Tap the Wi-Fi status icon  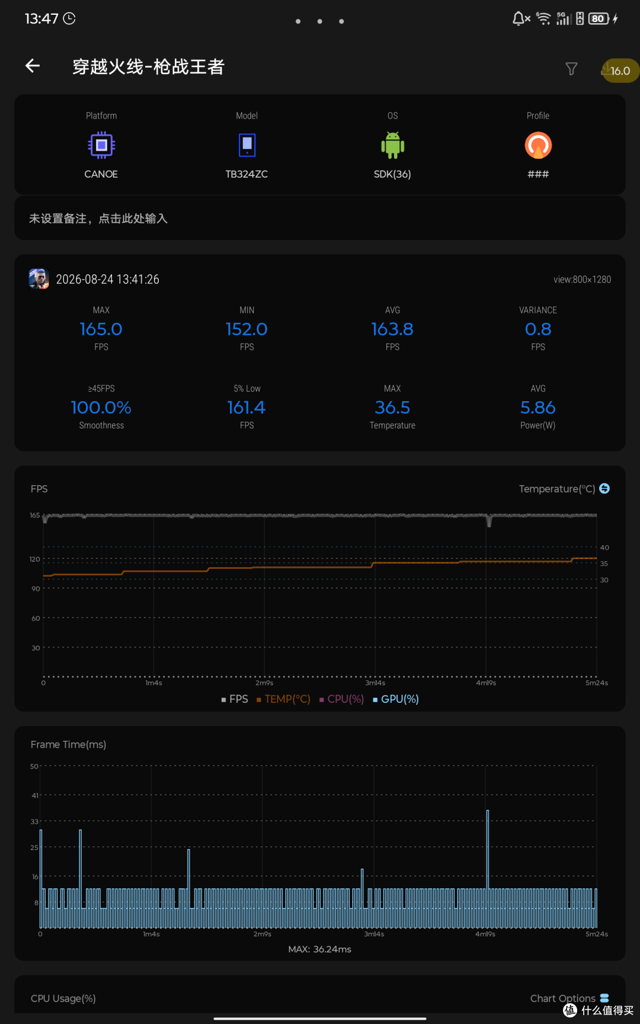point(543,18)
